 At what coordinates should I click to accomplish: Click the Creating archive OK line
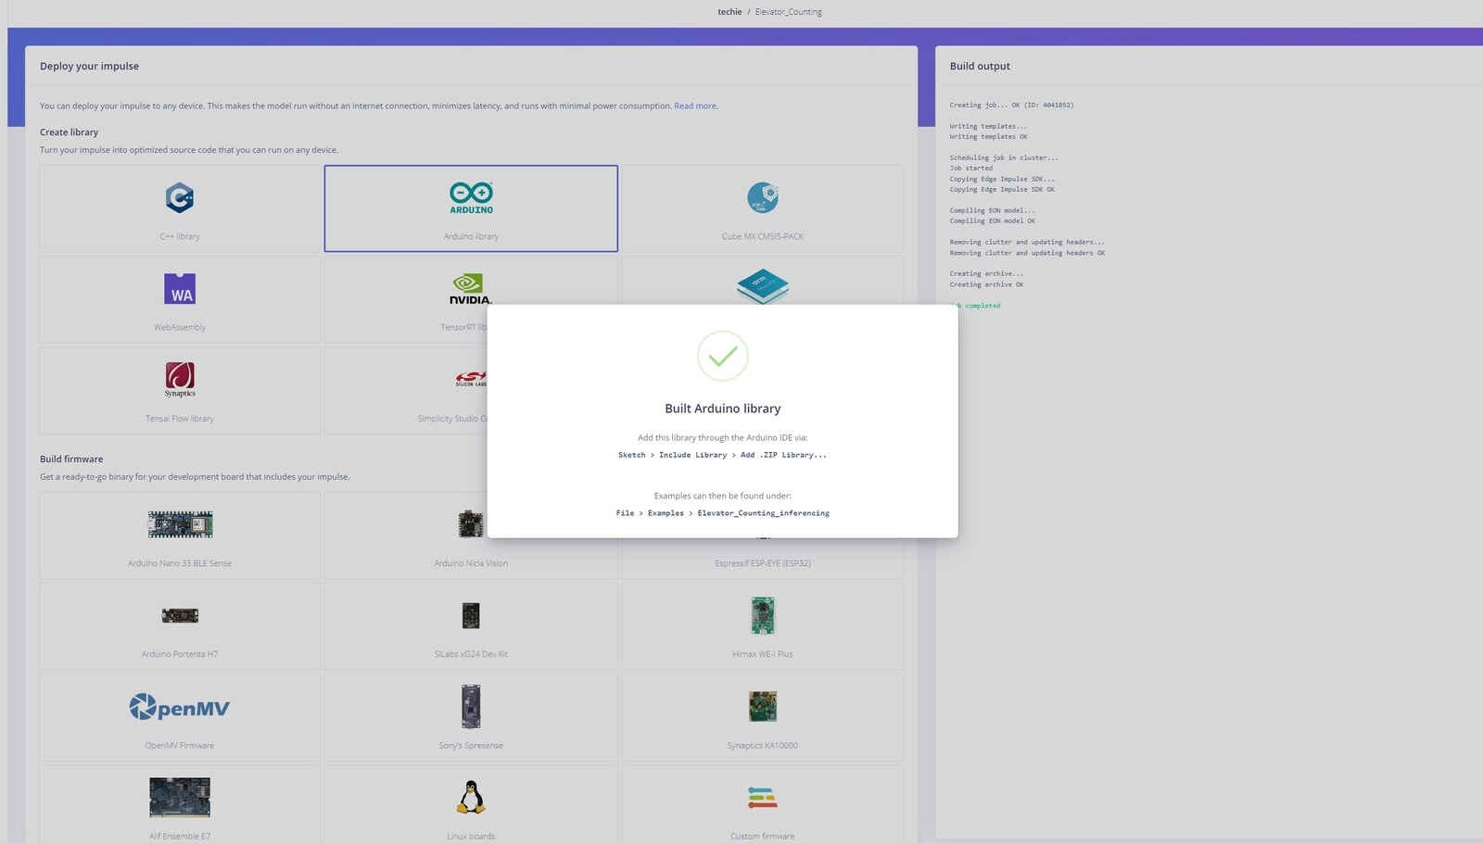pos(986,284)
